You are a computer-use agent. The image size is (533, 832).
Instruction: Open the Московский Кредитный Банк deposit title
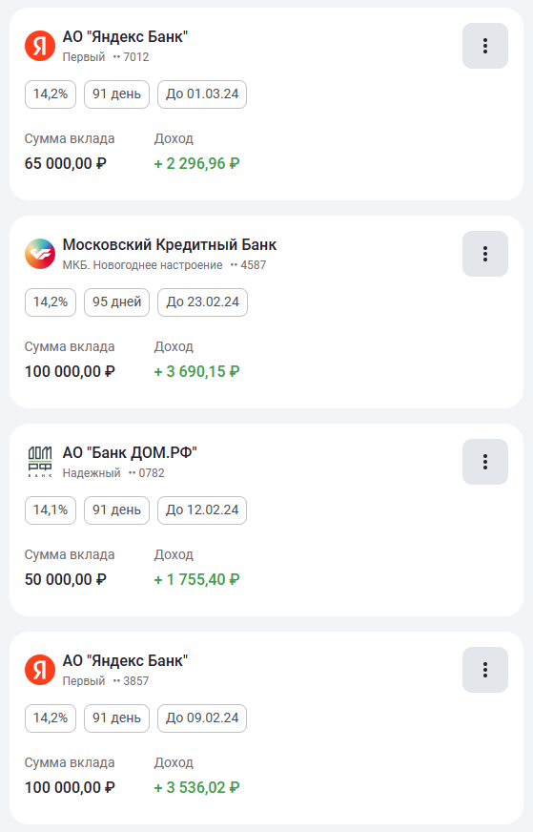pos(170,244)
